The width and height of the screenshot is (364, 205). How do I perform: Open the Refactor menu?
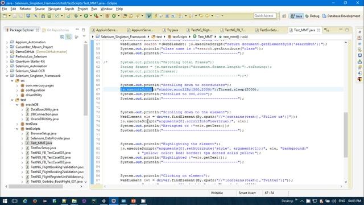(26, 9)
